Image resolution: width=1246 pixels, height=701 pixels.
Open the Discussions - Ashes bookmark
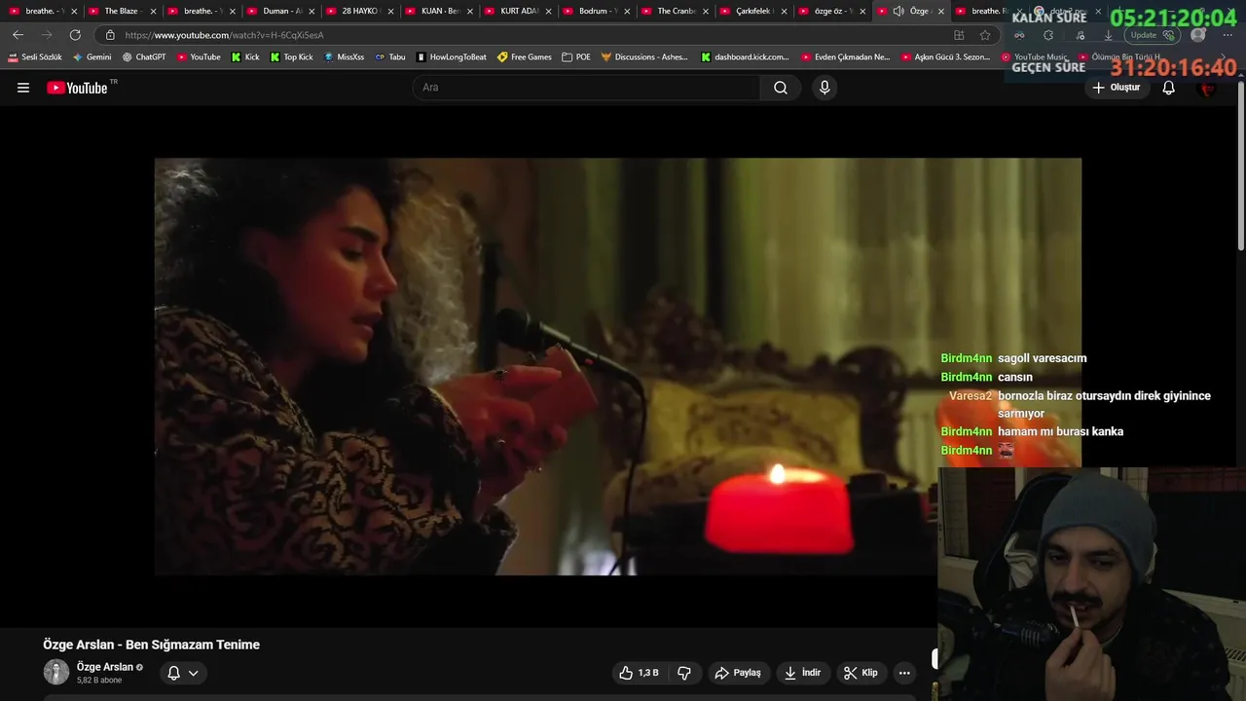(x=643, y=57)
